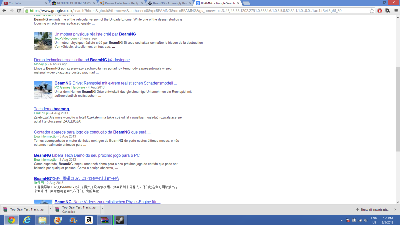
Task: Open first Top_Gear_Test_Track rar download item
Action: pos(25,209)
